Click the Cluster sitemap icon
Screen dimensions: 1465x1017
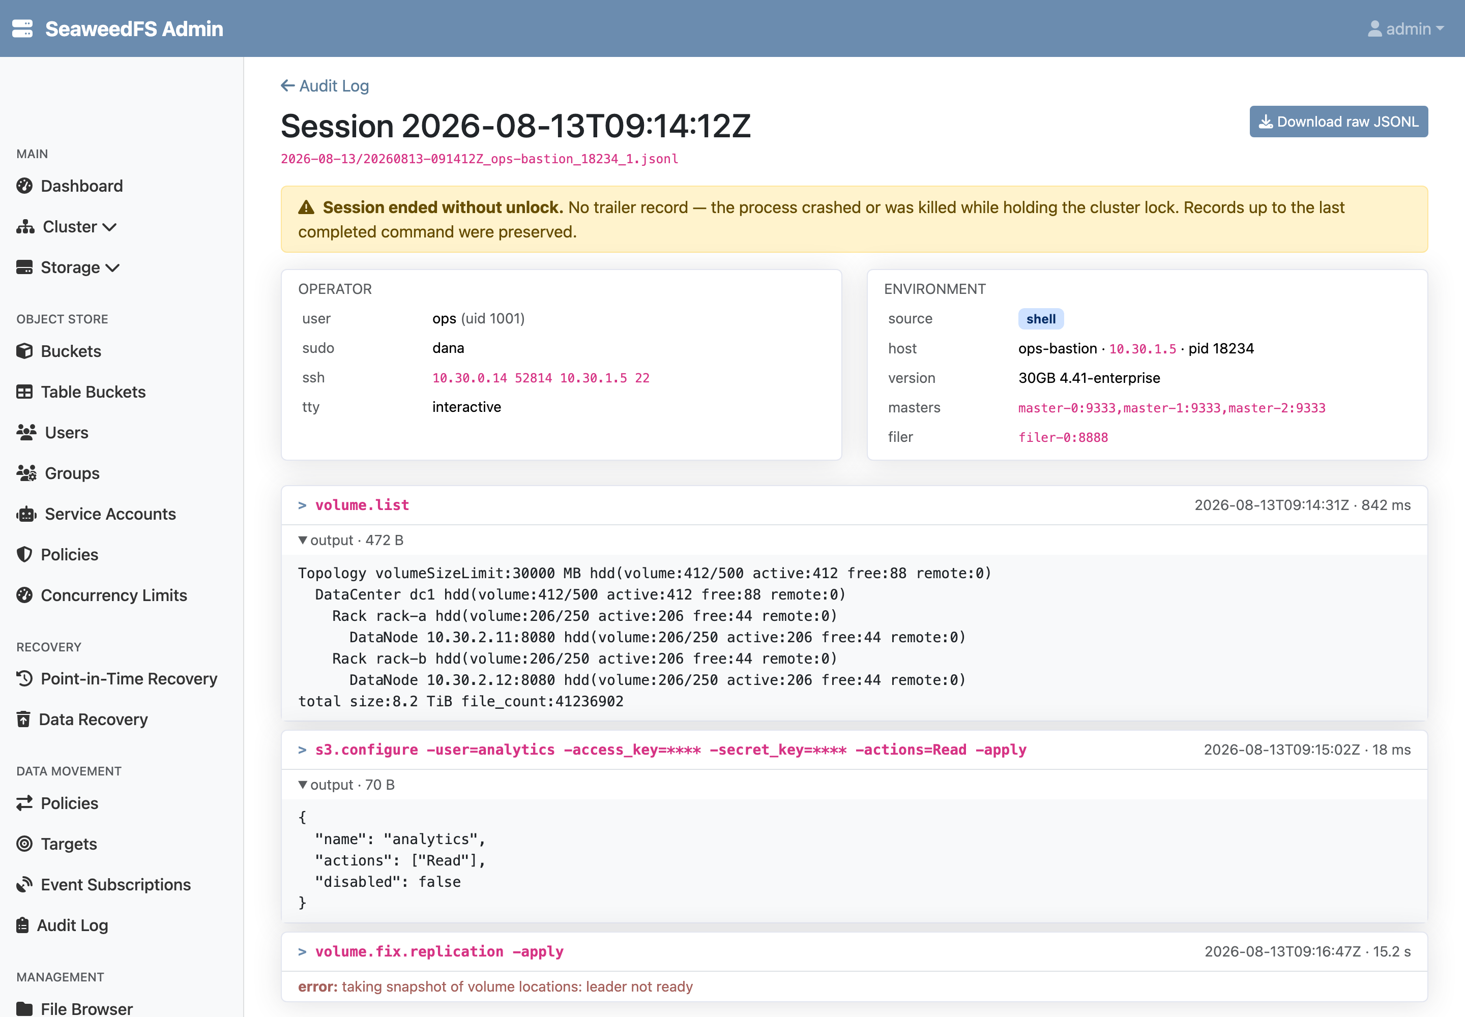(x=25, y=227)
